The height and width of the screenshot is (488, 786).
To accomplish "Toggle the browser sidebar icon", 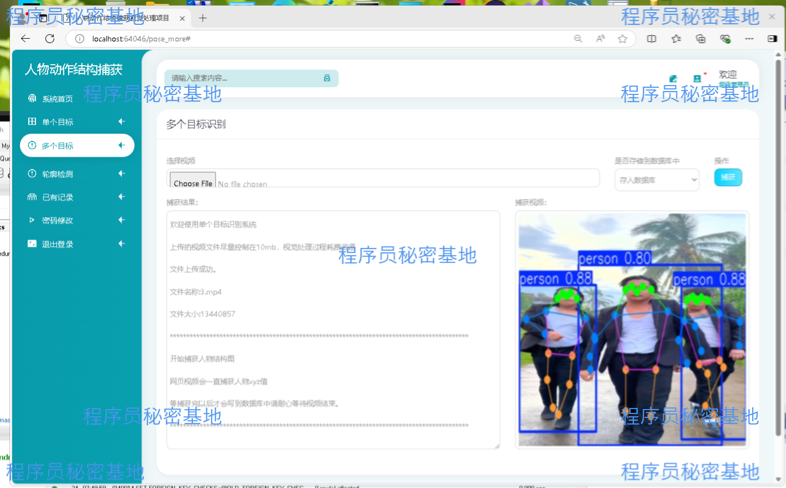I will tap(772, 39).
